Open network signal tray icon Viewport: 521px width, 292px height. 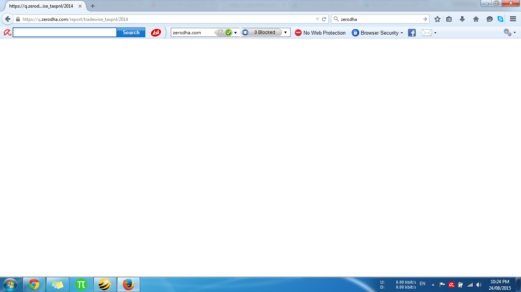click(470, 284)
